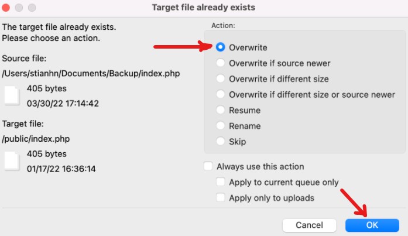
Task: Enable Always use this action
Action: click(208, 166)
